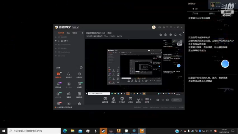Viewport: 238px width, 134px height.
Task: Open 贡献榜 tab in danmaku overlay
Action: 195,13
